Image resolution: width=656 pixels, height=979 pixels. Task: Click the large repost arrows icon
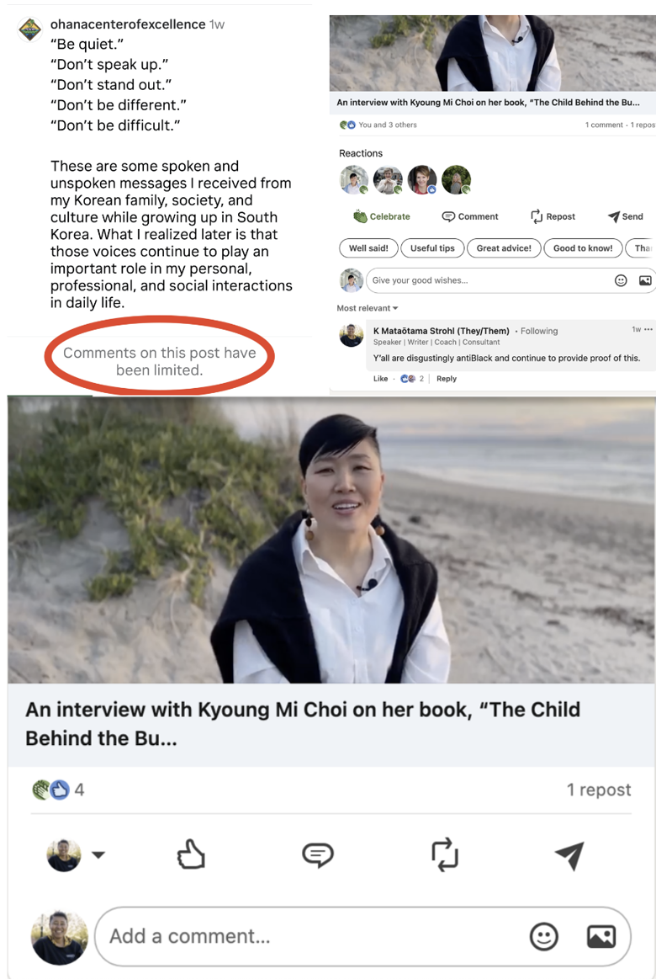point(445,854)
